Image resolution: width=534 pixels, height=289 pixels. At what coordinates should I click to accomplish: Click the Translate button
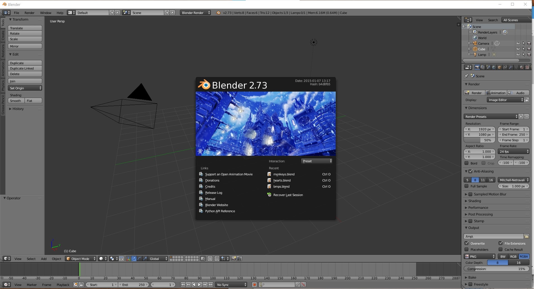point(25,28)
